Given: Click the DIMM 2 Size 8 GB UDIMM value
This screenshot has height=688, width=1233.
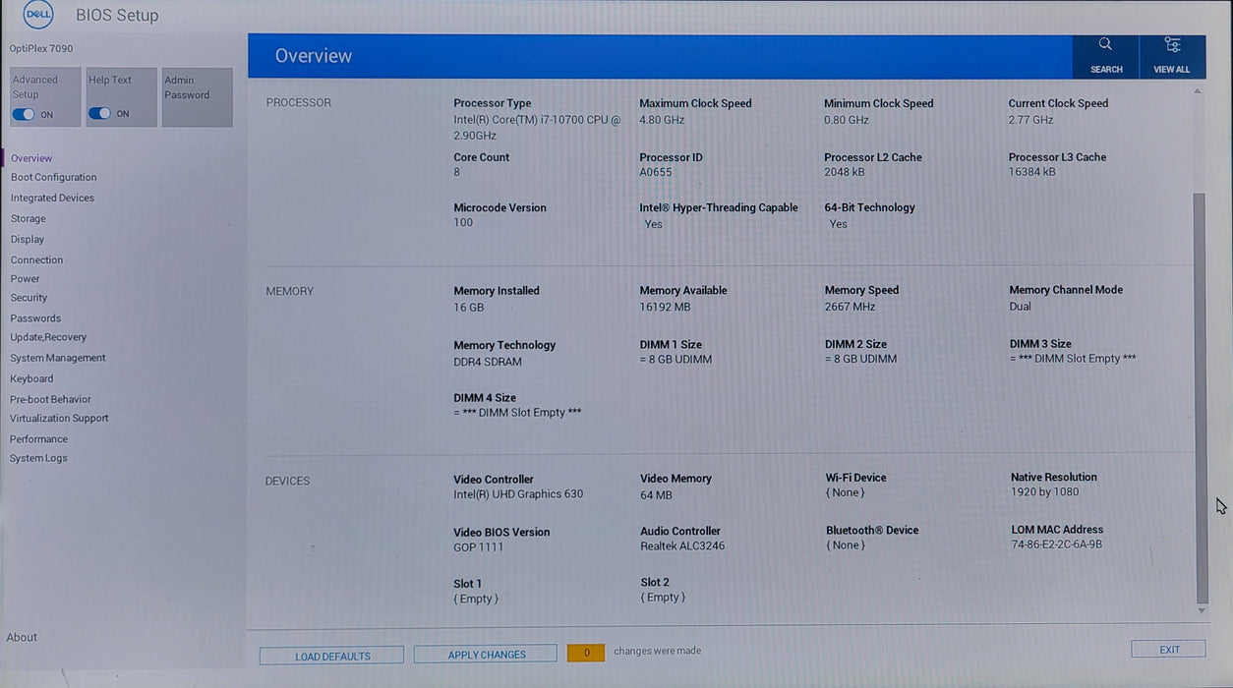Looking at the screenshot, I should pos(860,360).
